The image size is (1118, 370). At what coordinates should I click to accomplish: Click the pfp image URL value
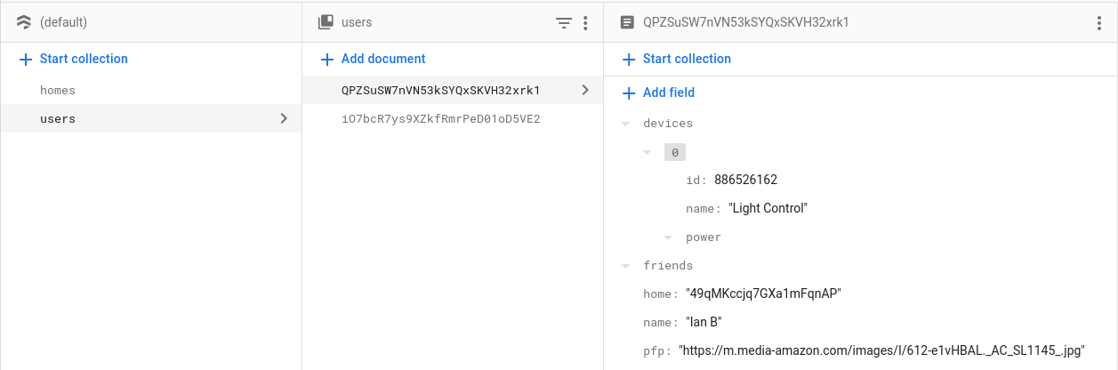coord(881,350)
